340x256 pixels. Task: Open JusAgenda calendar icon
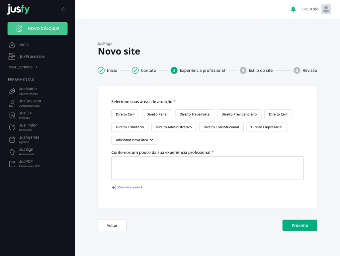coord(12,140)
